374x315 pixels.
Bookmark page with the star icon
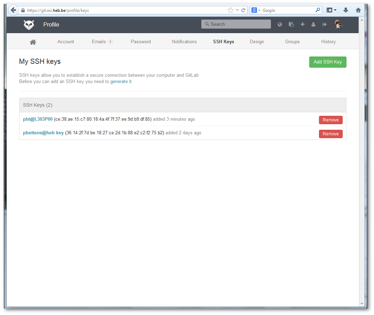(x=231, y=10)
